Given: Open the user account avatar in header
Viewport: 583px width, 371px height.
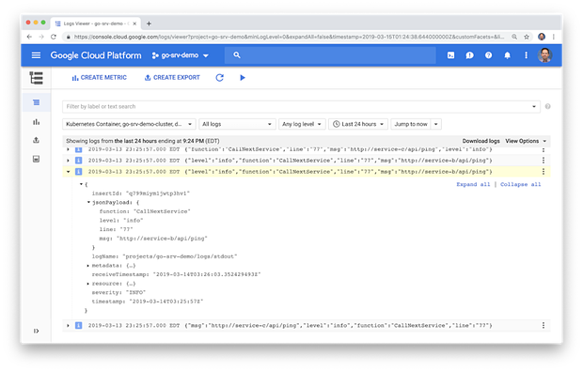Looking at the screenshot, I should point(544,55).
